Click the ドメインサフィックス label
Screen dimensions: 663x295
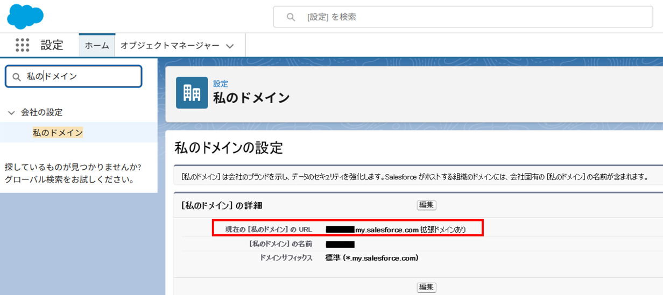click(286, 258)
